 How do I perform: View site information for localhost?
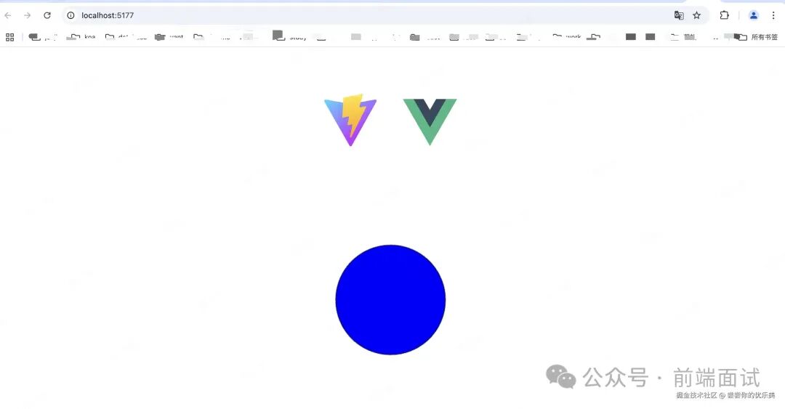point(71,15)
